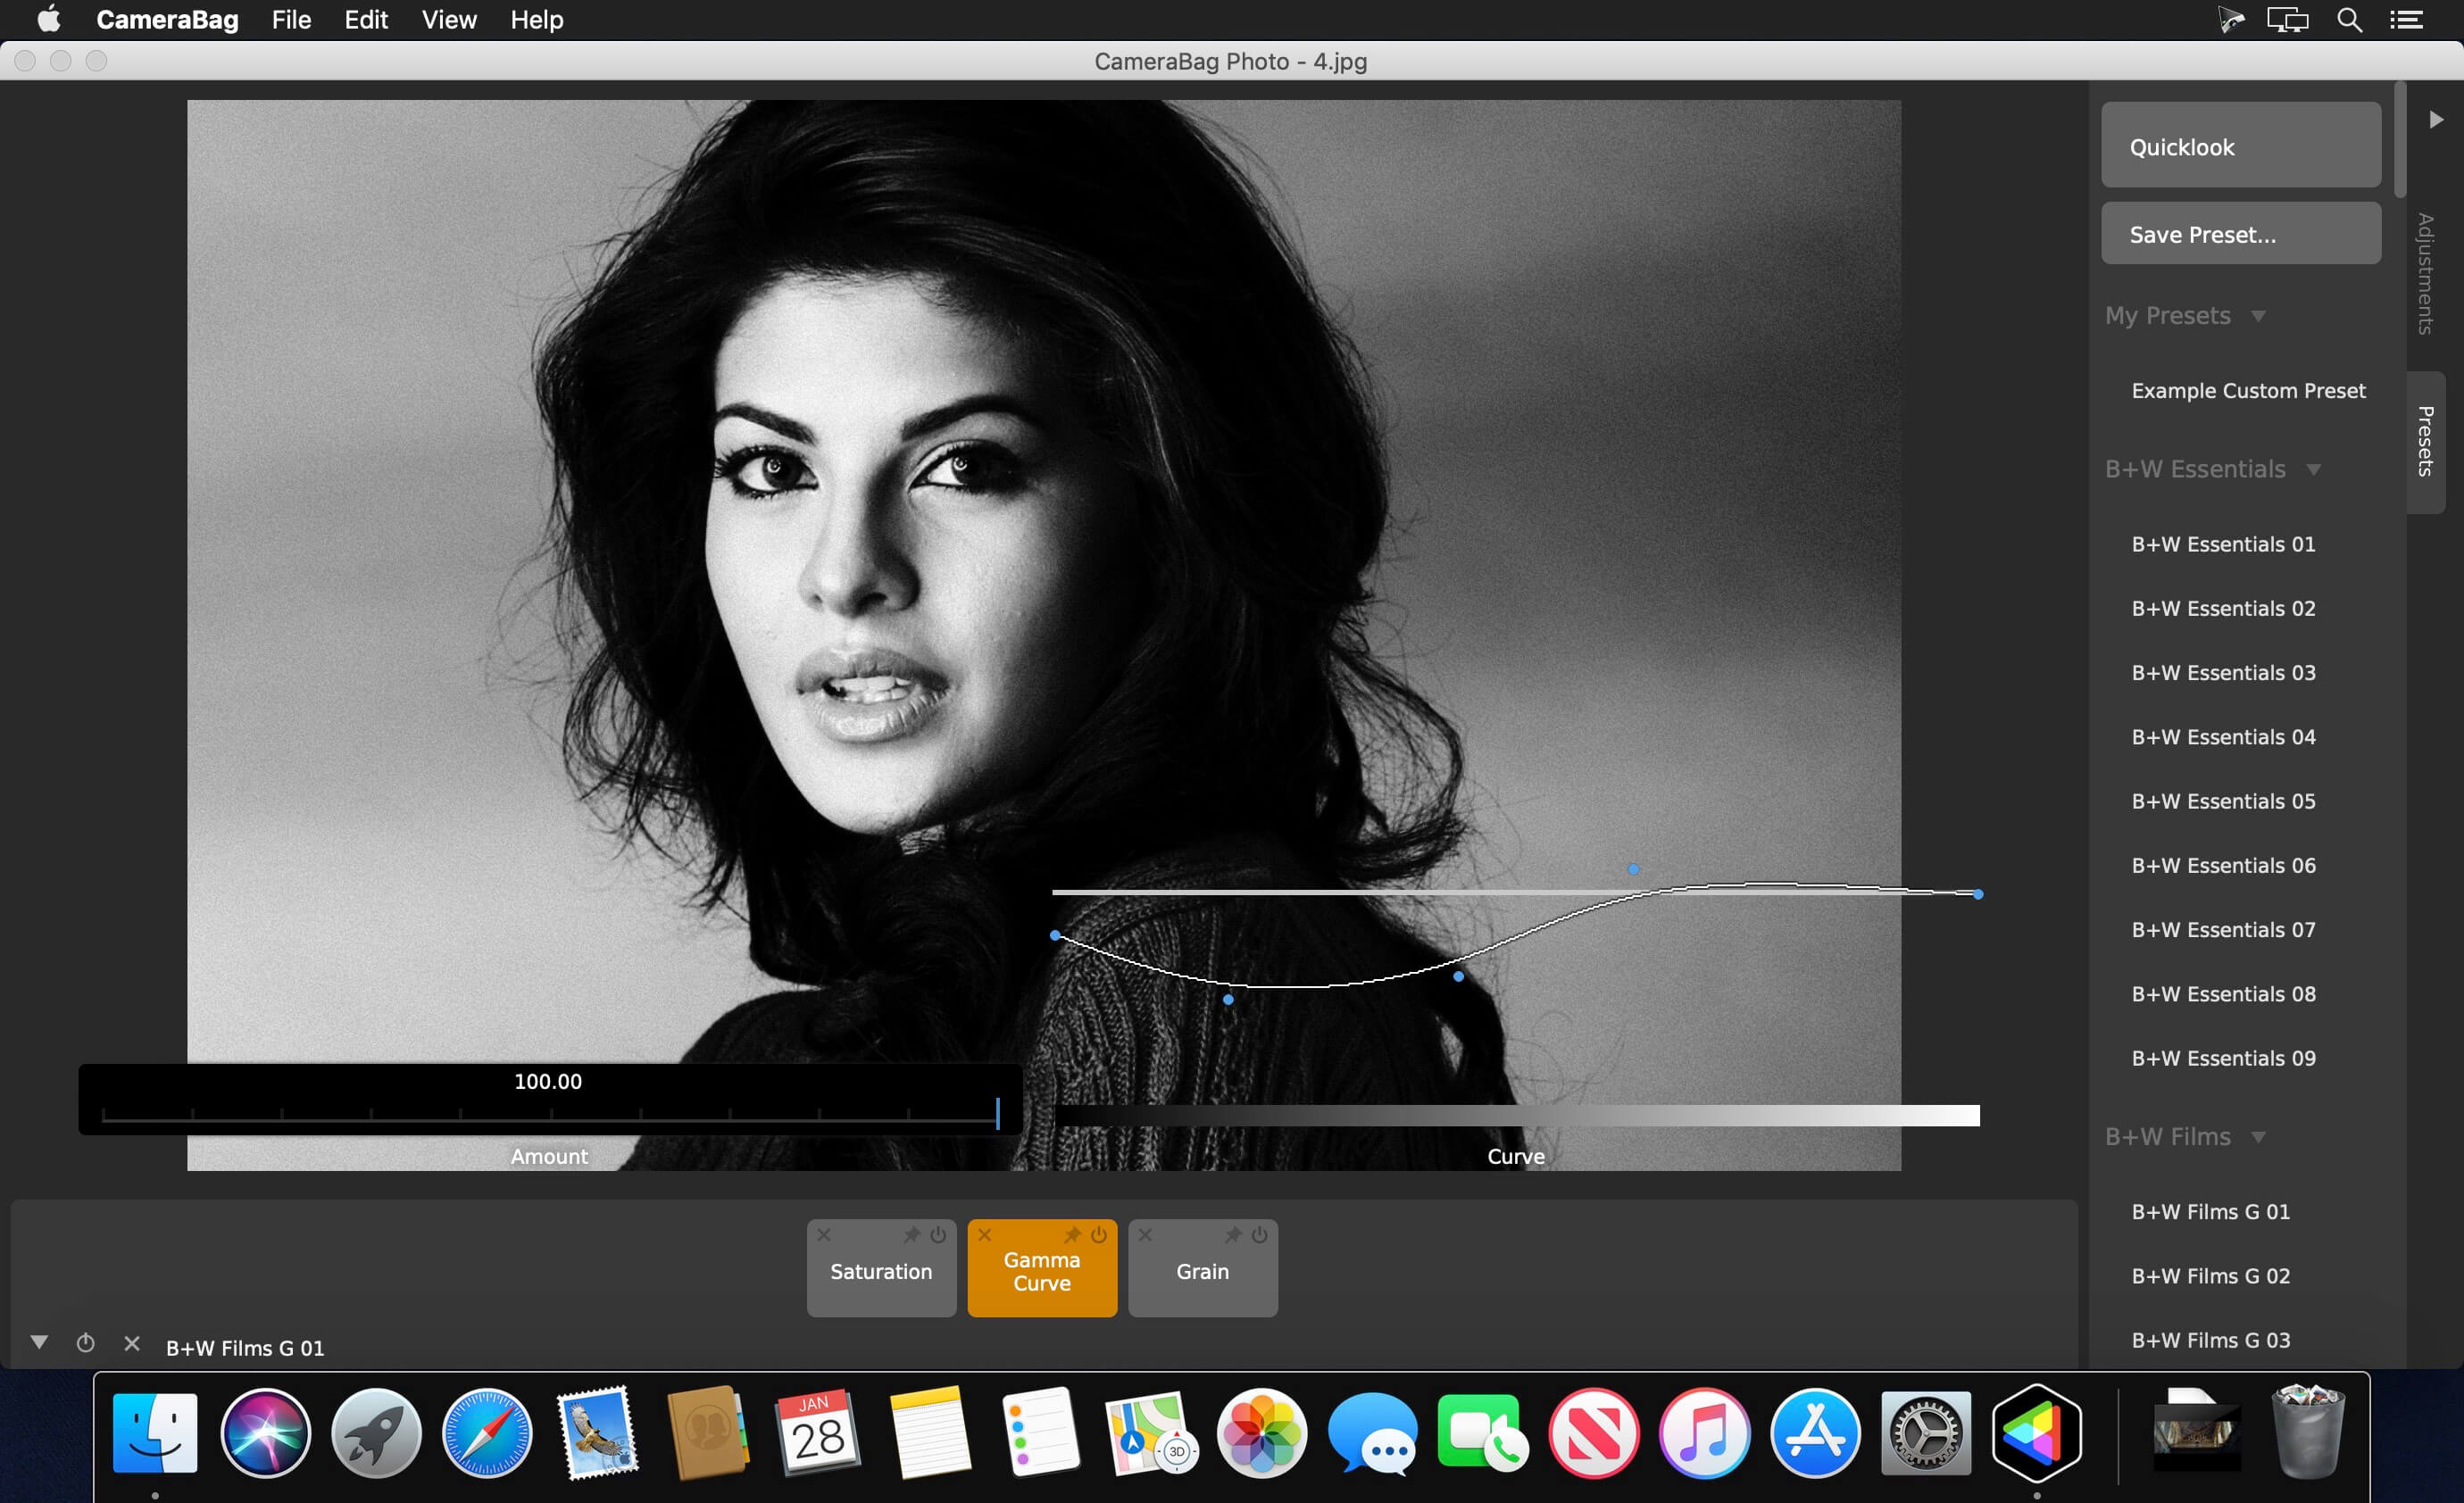Collapse the B+W Films section

click(2258, 1137)
